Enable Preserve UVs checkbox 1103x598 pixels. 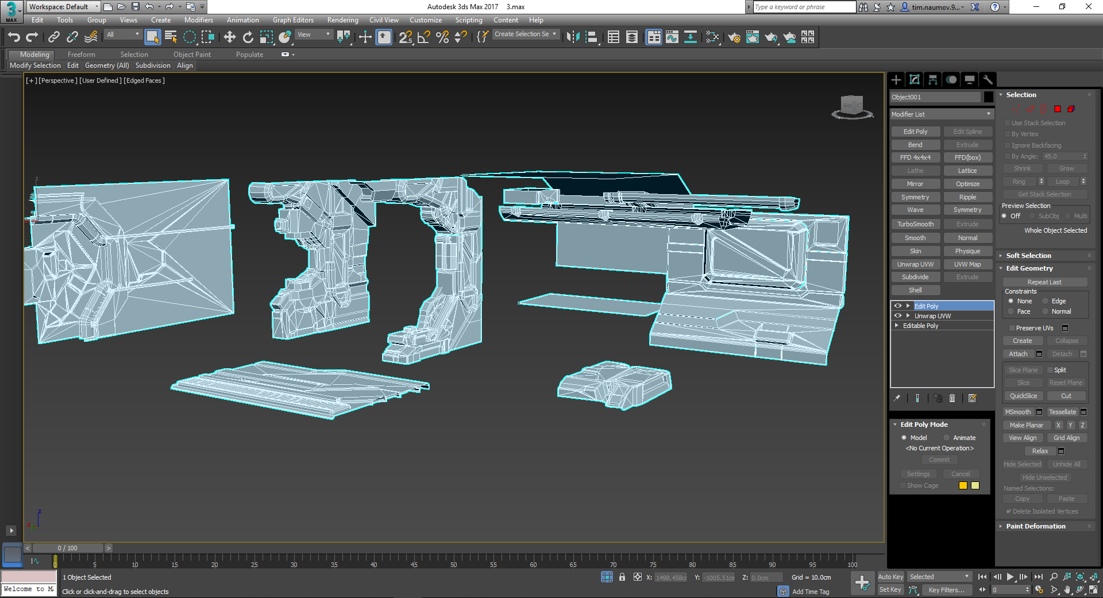1012,328
